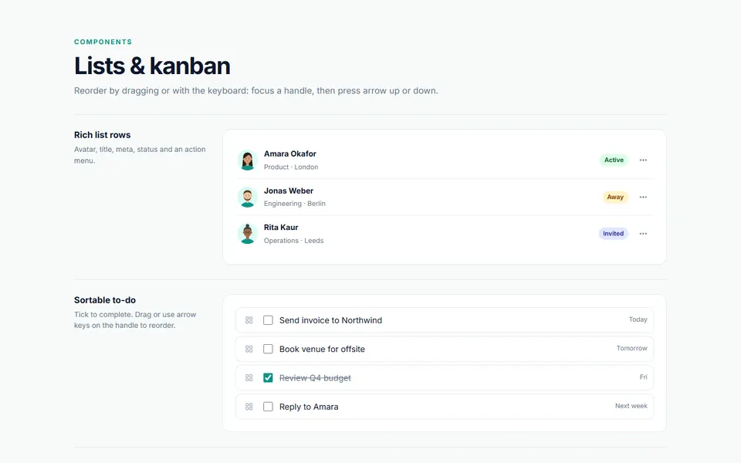Click the Lists & kanban heading

coord(152,66)
